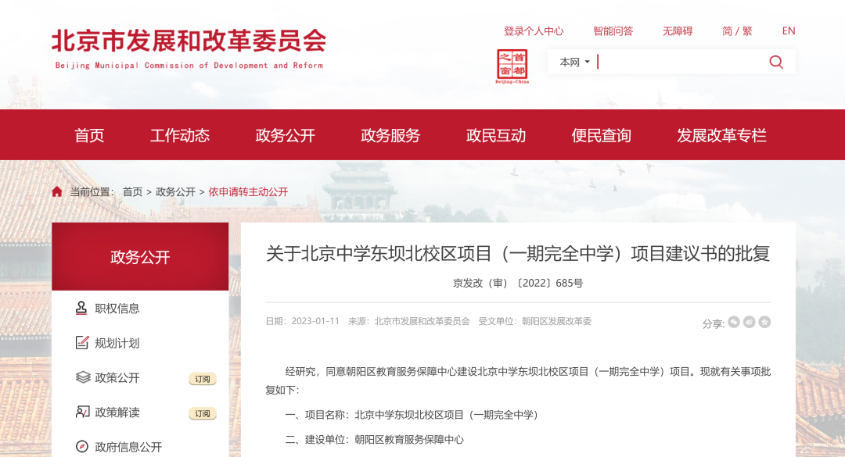
Task: Subscribe using 订阅 badge next to 政策解读
Action: pos(202,413)
